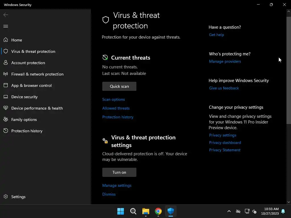291x218 pixels.
Task: Open the Windows Start menu
Action: (120, 211)
